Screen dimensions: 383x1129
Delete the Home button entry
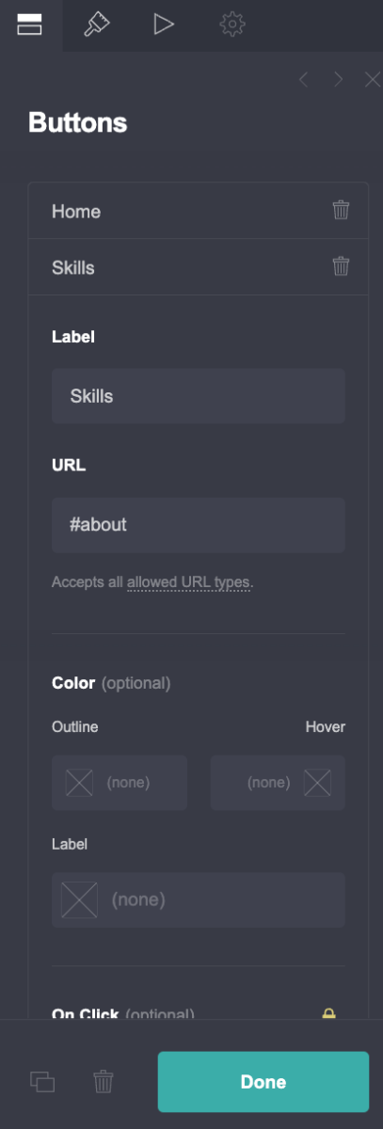(341, 210)
